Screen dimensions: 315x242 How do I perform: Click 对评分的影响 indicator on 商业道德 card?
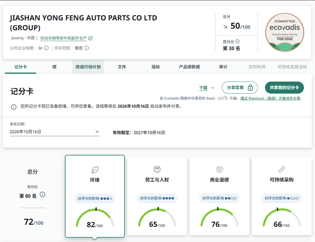[x=219, y=198]
